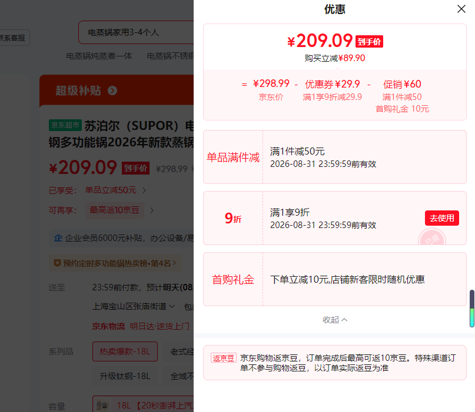Click the 企 enterprise icon in the subsidy banner

click(58, 238)
